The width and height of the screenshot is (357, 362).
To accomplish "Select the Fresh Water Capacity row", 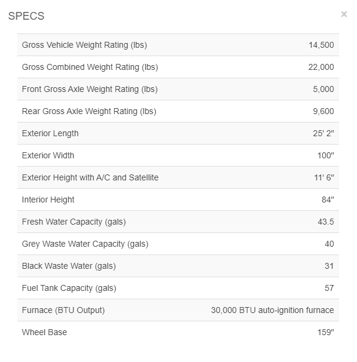I will pos(178,222).
